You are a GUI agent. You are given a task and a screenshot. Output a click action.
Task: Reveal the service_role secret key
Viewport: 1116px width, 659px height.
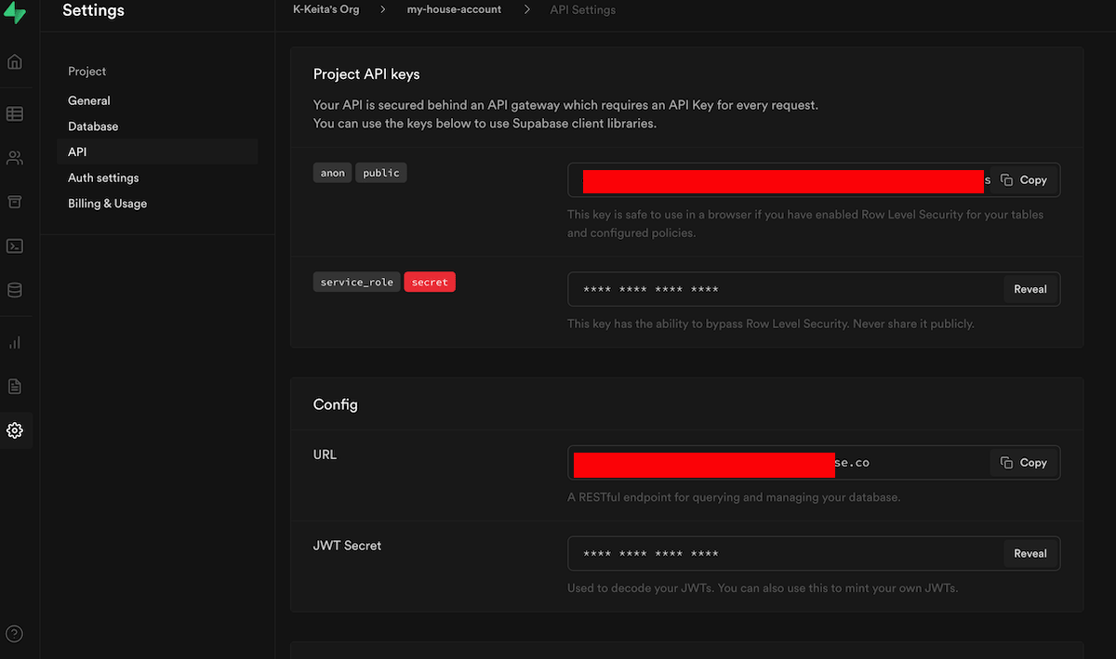tap(1030, 289)
